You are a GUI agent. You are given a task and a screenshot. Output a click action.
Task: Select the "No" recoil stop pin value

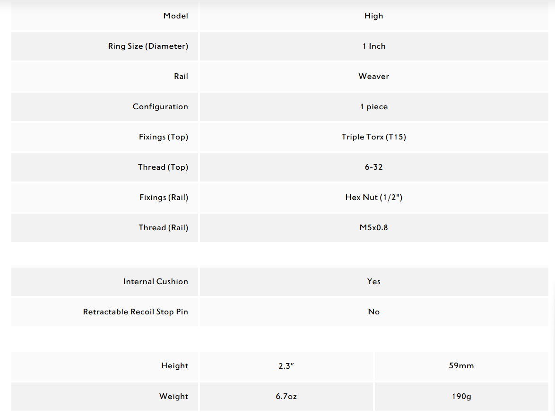373,312
